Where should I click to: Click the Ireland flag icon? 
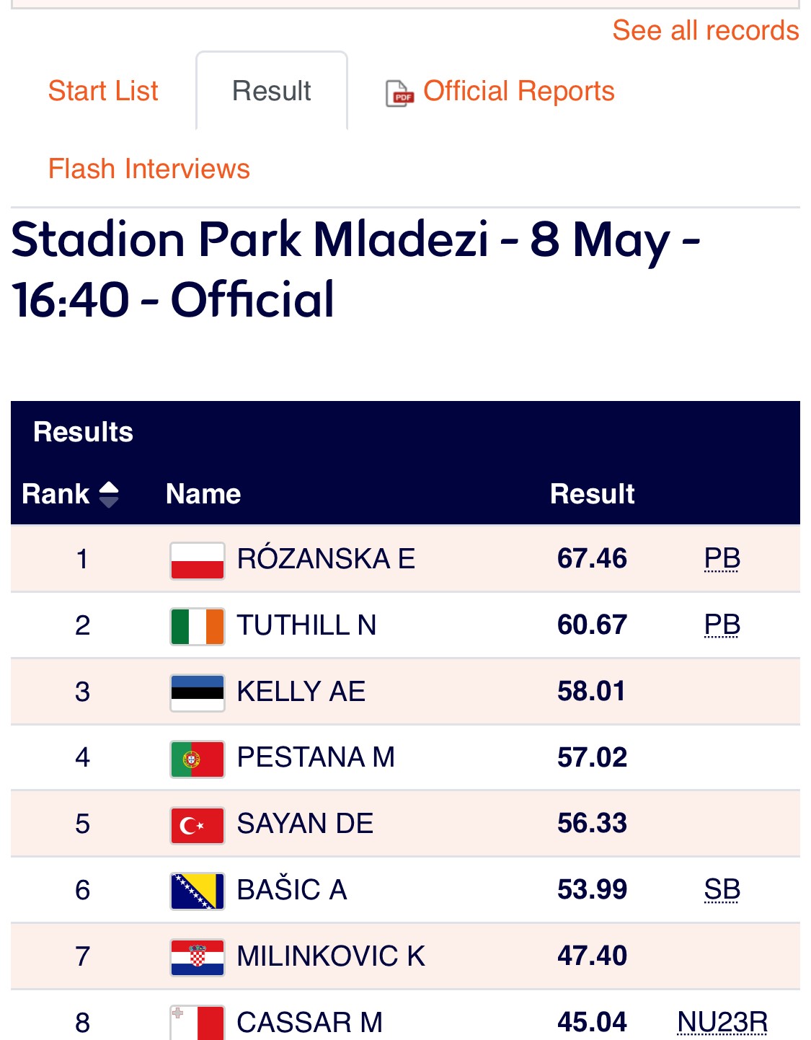(198, 627)
